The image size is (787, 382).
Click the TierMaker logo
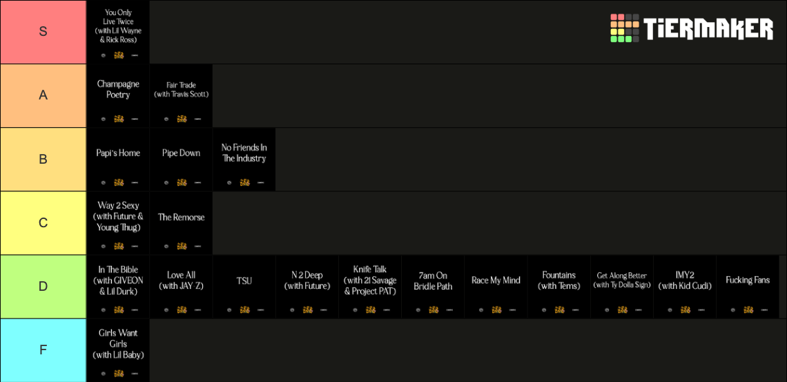click(x=692, y=28)
